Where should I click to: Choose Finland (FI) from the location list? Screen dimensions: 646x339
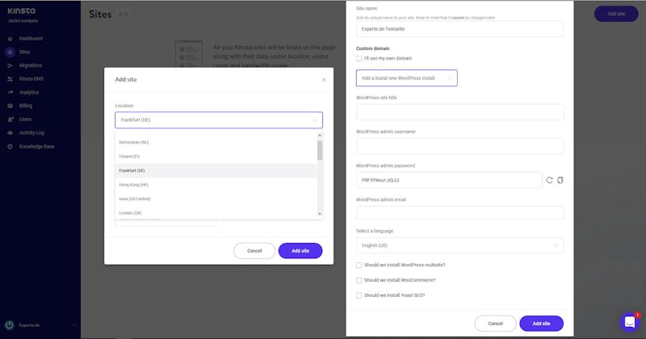tap(130, 156)
